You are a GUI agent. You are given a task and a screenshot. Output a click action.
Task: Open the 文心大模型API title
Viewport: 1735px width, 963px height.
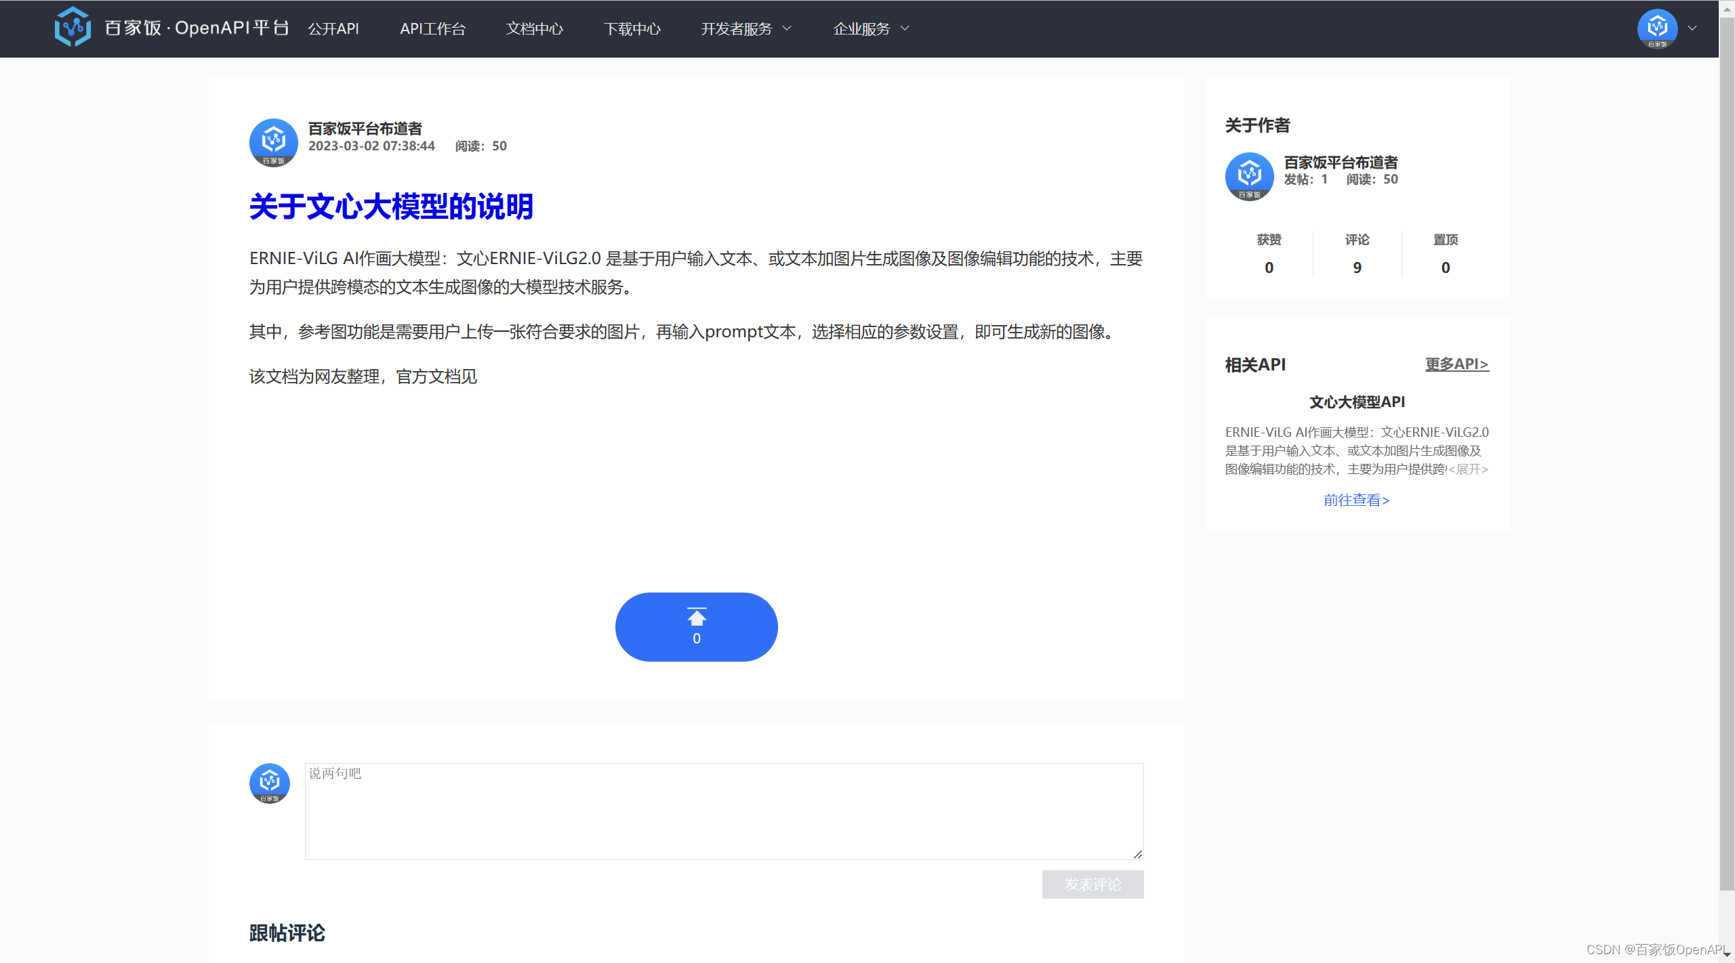pos(1357,402)
